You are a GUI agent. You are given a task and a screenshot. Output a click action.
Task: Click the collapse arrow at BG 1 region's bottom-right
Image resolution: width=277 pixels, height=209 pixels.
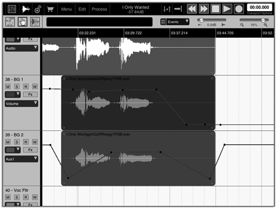point(213,128)
